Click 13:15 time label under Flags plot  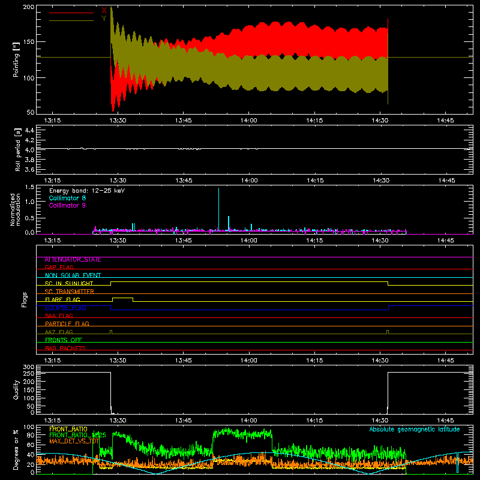(52, 361)
